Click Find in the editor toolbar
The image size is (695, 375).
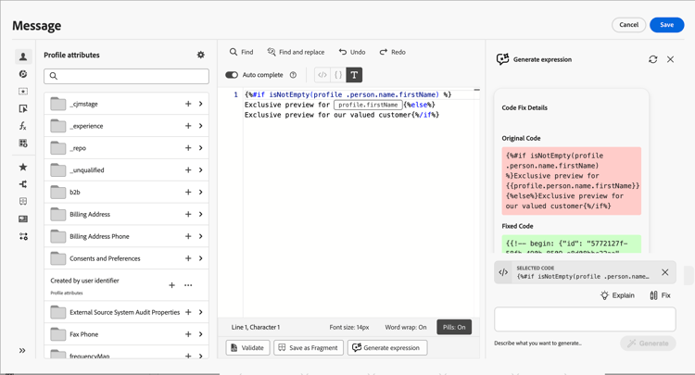(x=242, y=52)
